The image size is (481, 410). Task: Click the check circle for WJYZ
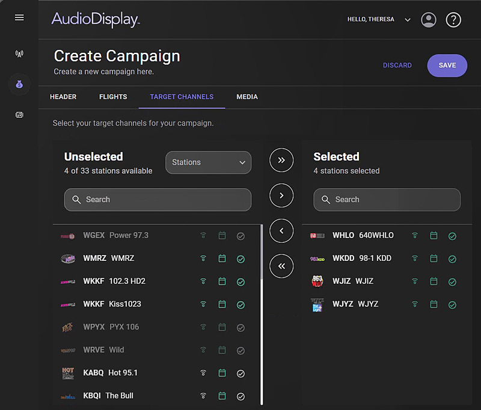click(x=452, y=305)
